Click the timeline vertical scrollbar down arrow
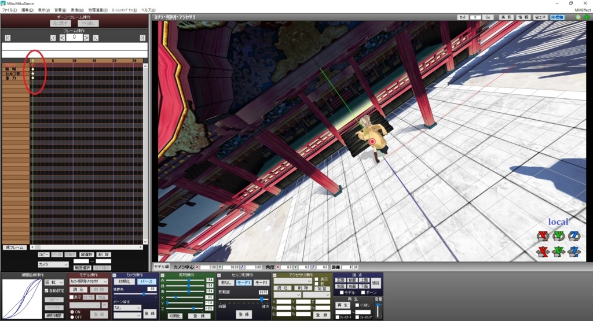The image size is (593, 321). click(x=145, y=242)
